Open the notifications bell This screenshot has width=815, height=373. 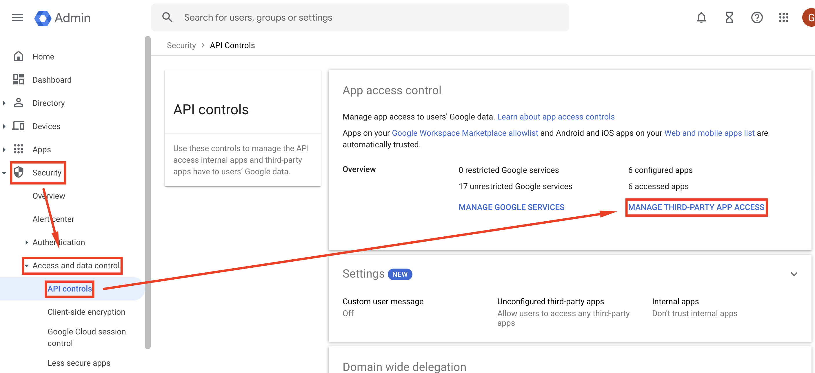click(x=701, y=18)
